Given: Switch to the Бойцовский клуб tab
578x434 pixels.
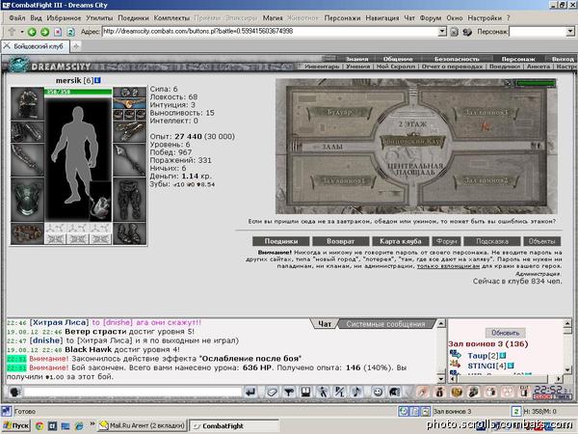Looking at the screenshot, I should (x=34, y=46).
